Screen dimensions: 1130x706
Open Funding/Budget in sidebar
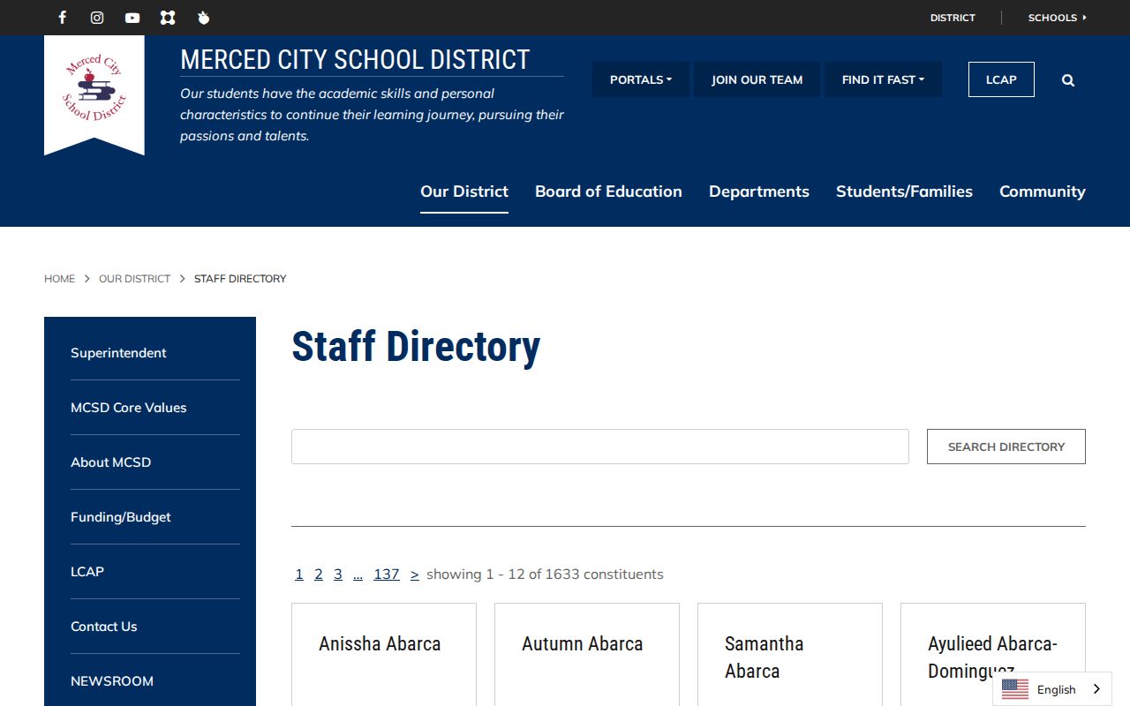click(121, 517)
